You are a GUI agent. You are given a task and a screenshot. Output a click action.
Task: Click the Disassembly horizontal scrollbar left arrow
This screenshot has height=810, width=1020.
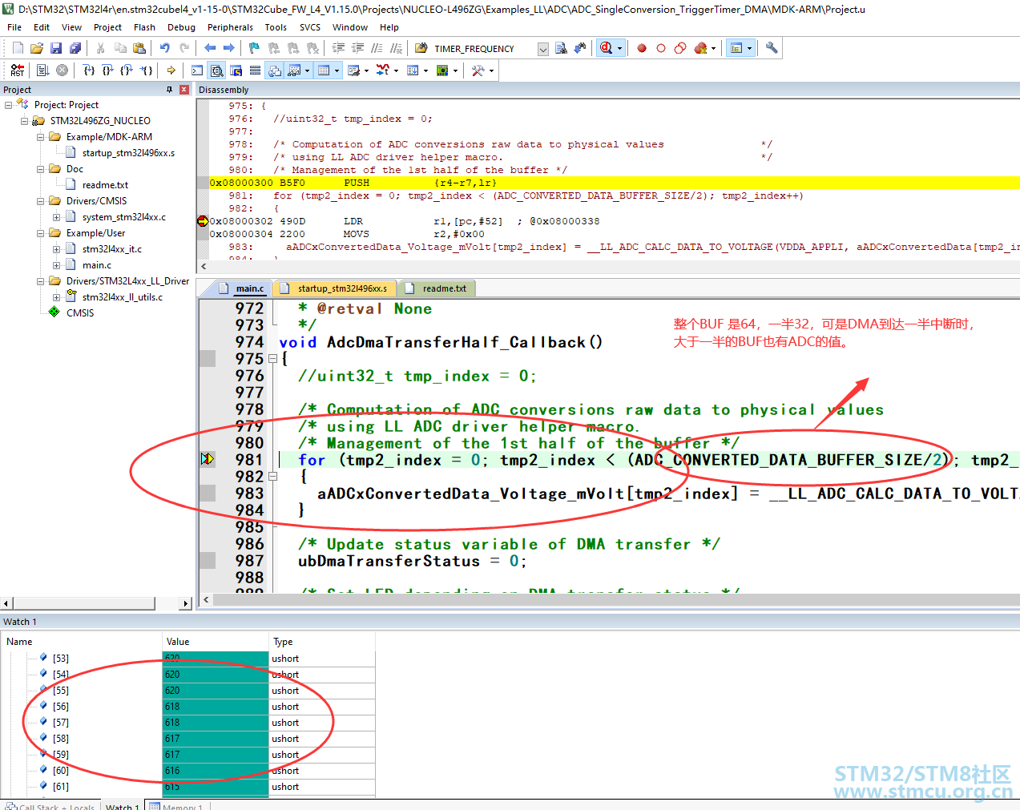[x=204, y=266]
